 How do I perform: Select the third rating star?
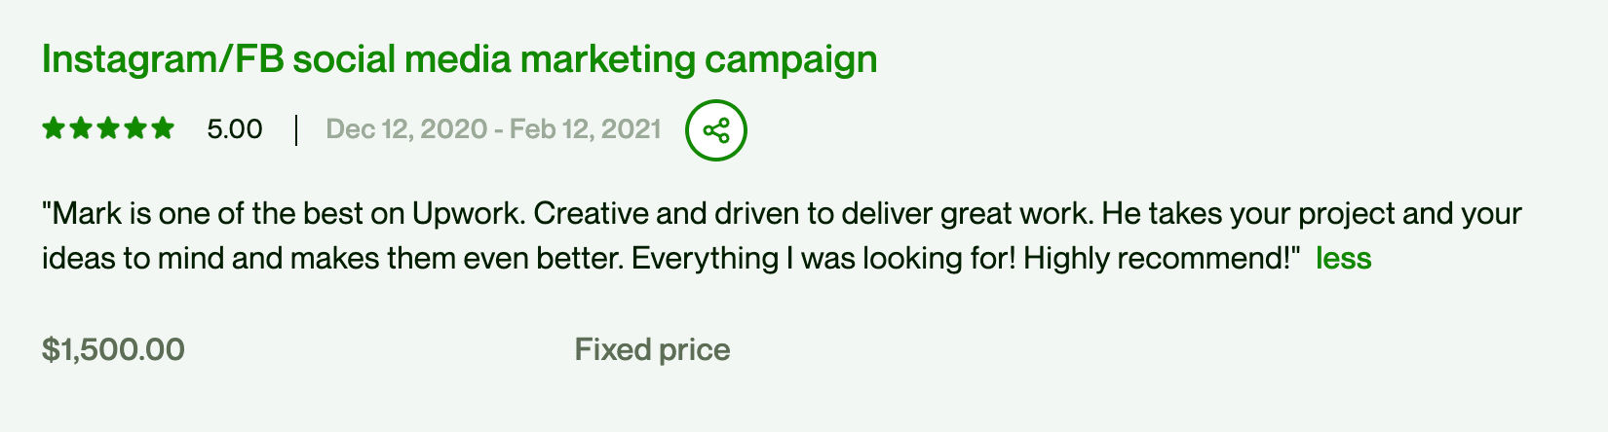(108, 128)
